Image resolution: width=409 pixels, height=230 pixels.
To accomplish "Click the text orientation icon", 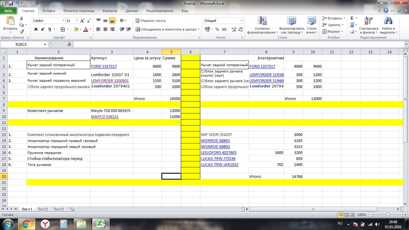I will [x=122, y=20].
